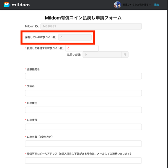Viewport: 168px width, 168px height.
Task: Click the 支店名 label
Action: (31, 86)
